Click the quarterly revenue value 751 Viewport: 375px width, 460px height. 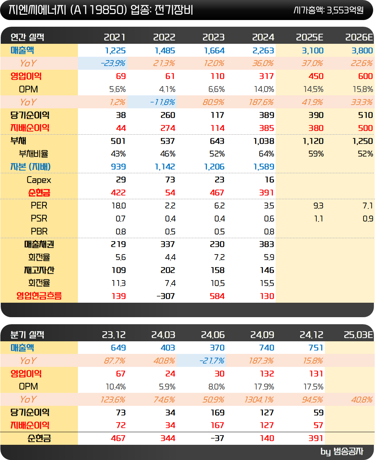(316, 348)
